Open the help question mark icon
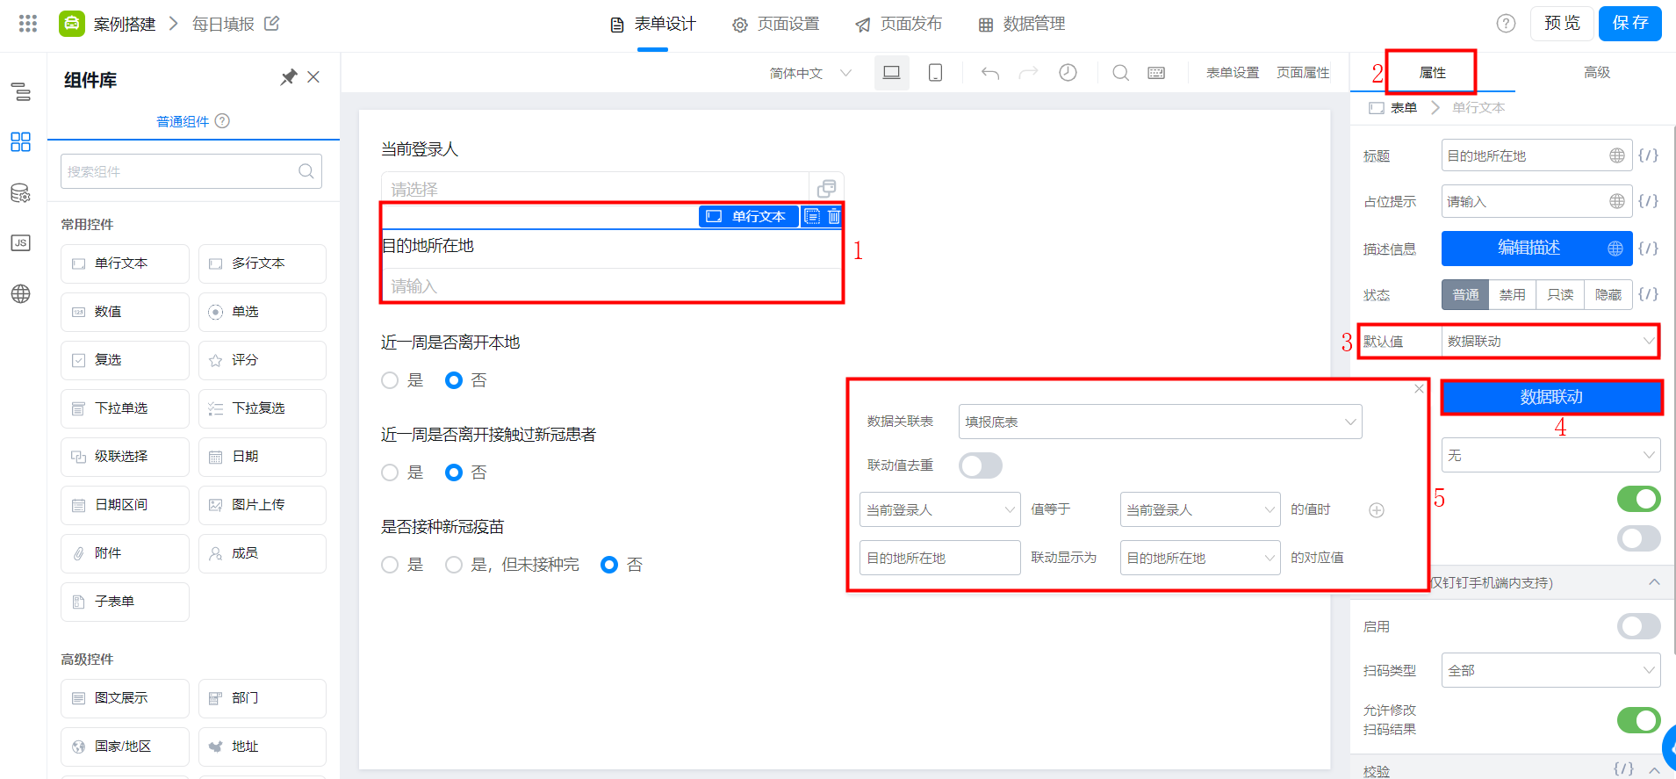This screenshot has height=779, width=1676. [x=1506, y=24]
